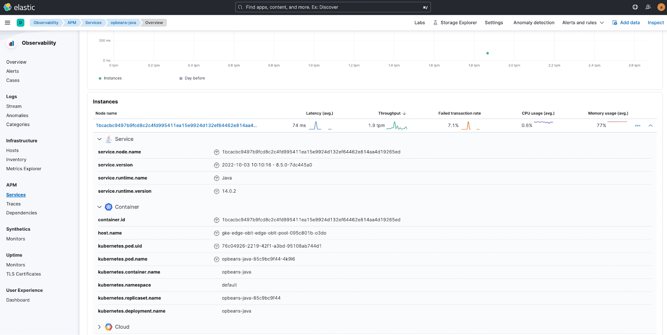Screen dimensions: 667x335
Task: Click the filter icon beside kubernetes.pod.name
Action: click(216, 259)
